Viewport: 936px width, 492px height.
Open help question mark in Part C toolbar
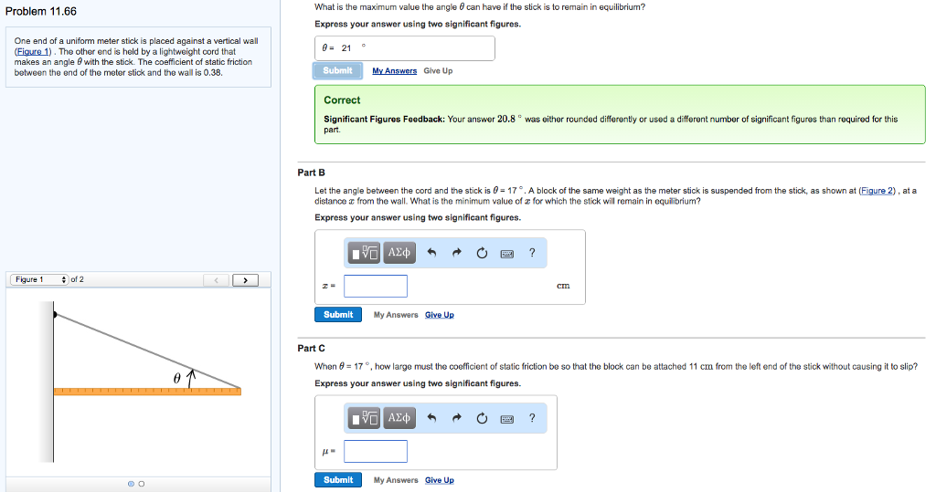532,418
